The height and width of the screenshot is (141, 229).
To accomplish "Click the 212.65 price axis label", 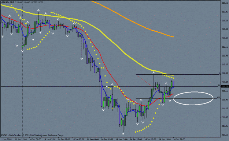I will click(225, 47).
